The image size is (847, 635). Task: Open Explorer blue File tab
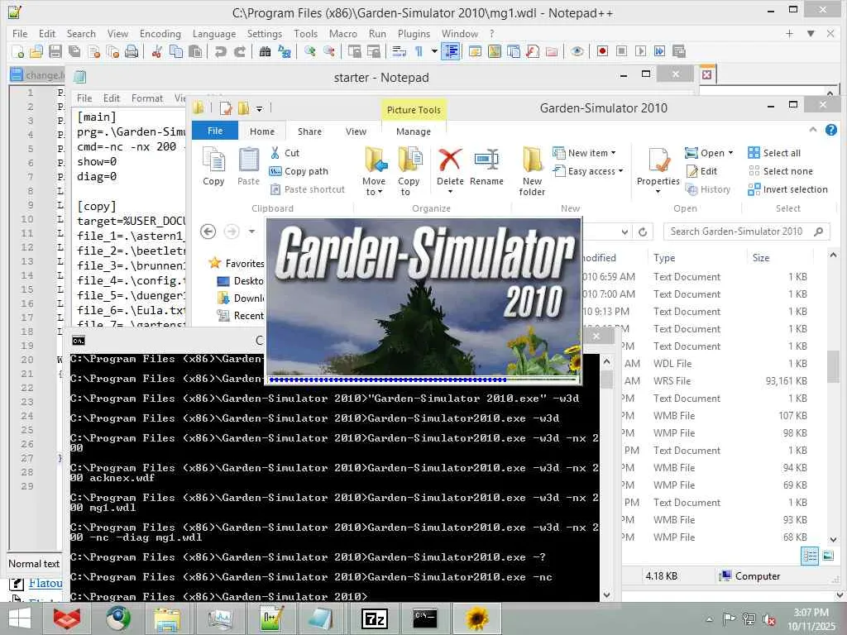tap(215, 131)
